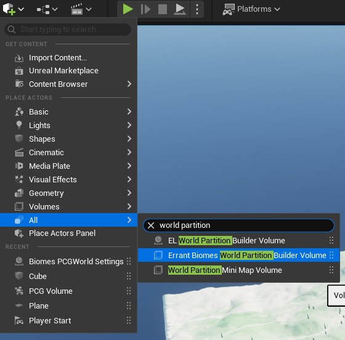Viewport: 345px width, 340px height.
Task: Click the Unreal Marketplace bag icon
Action: [x=19, y=71]
